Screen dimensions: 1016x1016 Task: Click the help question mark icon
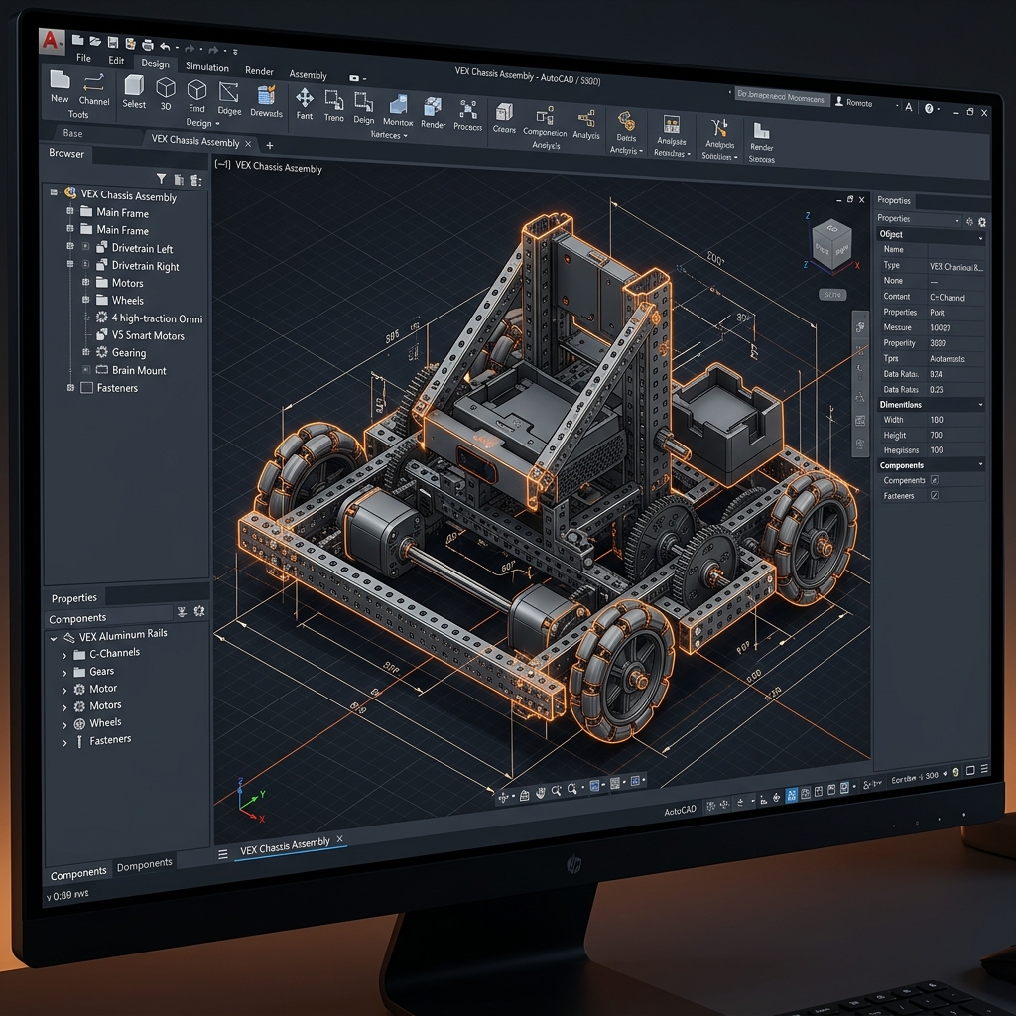click(929, 108)
